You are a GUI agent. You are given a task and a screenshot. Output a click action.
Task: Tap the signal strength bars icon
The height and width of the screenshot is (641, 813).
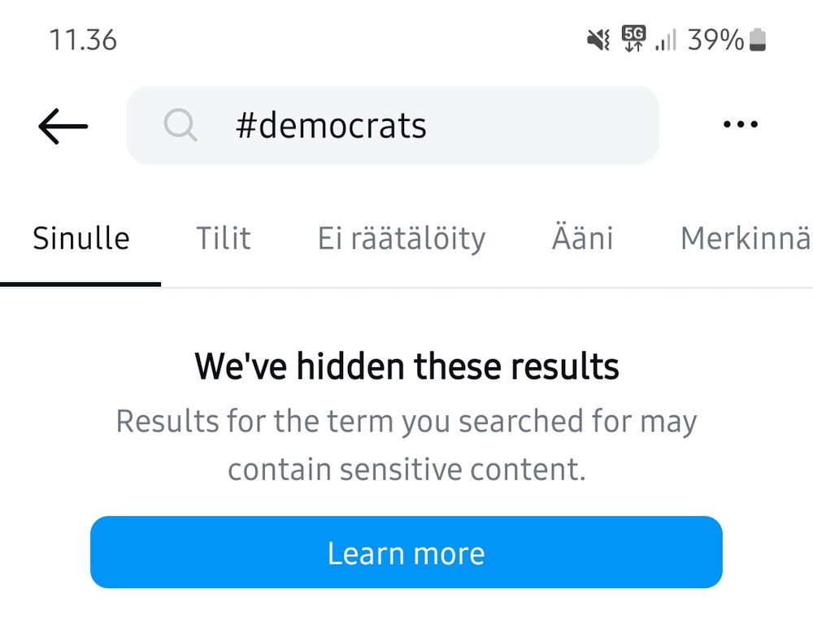[x=666, y=40]
